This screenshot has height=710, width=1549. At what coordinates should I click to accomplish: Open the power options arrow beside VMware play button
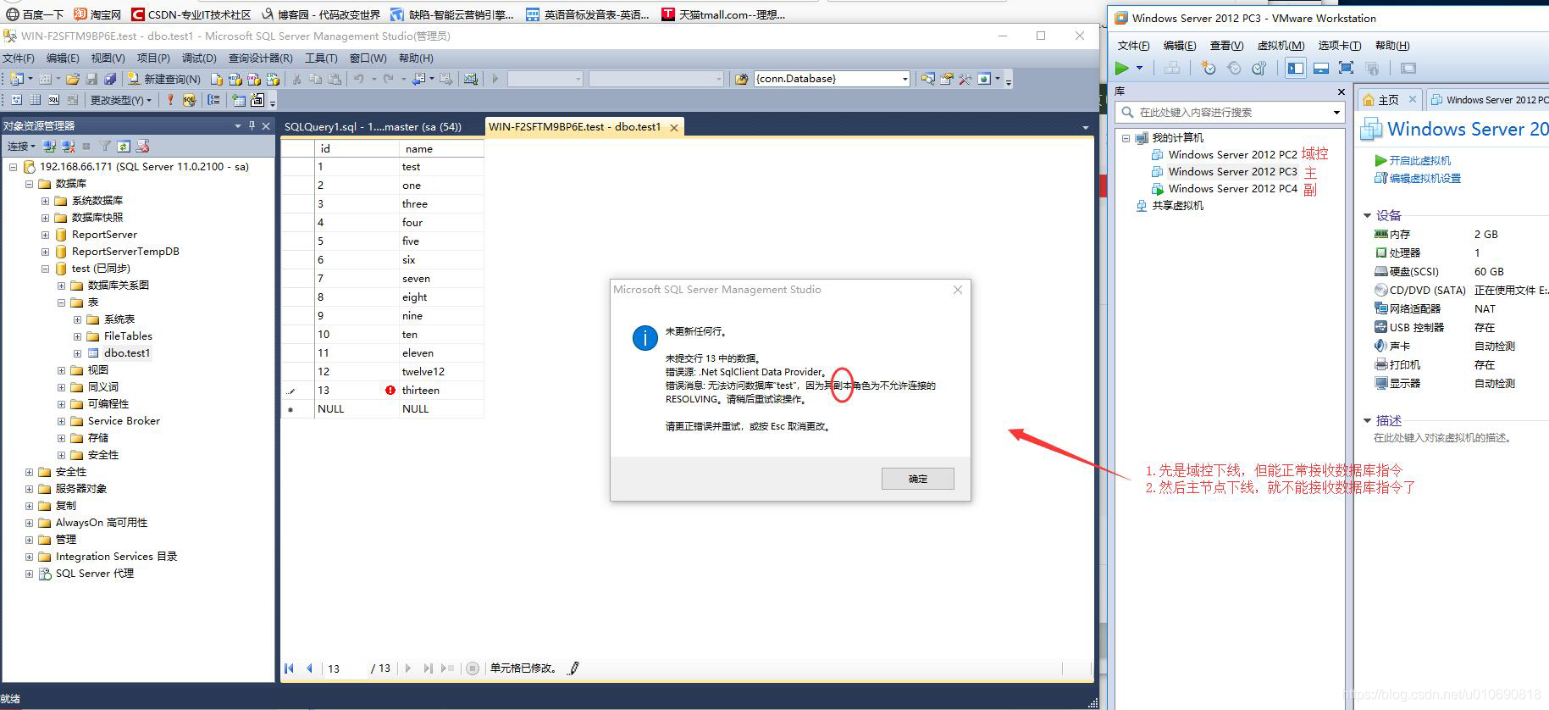(1140, 68)
